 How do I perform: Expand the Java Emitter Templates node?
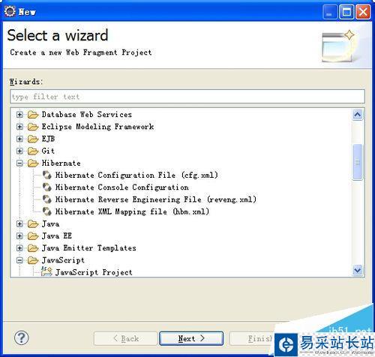click(x=19, y=248)
